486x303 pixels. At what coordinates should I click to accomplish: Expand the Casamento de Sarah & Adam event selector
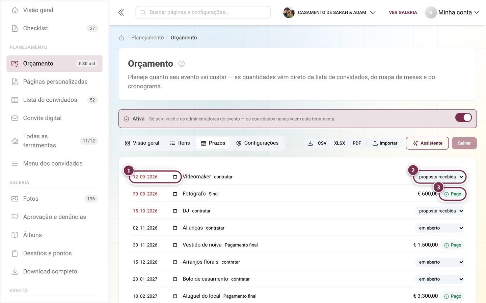pos(329,12)
